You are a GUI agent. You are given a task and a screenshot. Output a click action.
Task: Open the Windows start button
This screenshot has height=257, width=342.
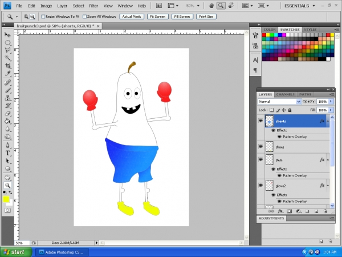coord(16,252)
